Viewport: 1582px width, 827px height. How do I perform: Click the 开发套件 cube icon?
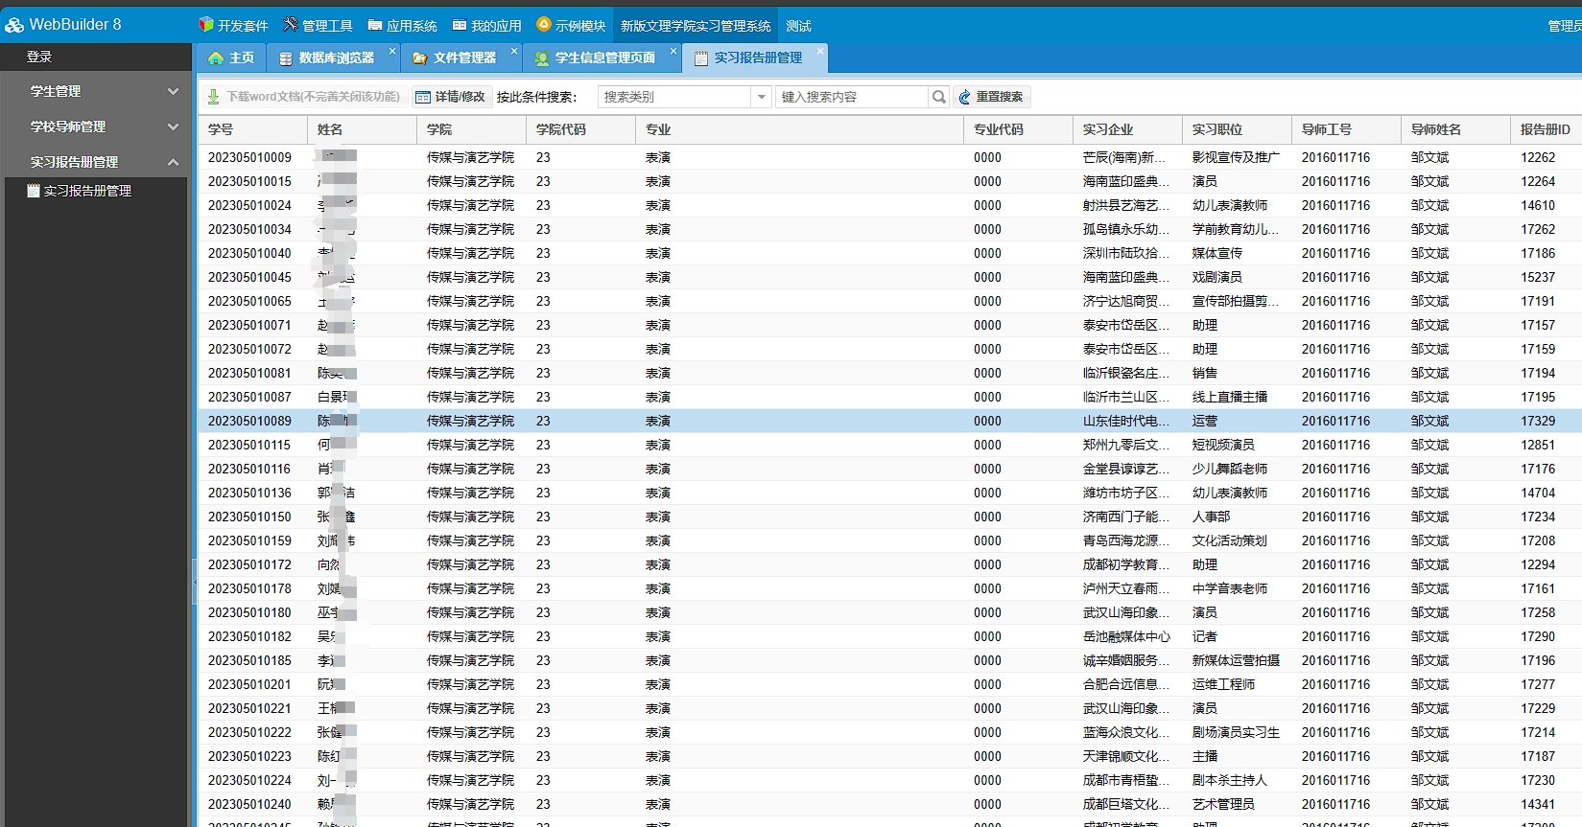205,25
